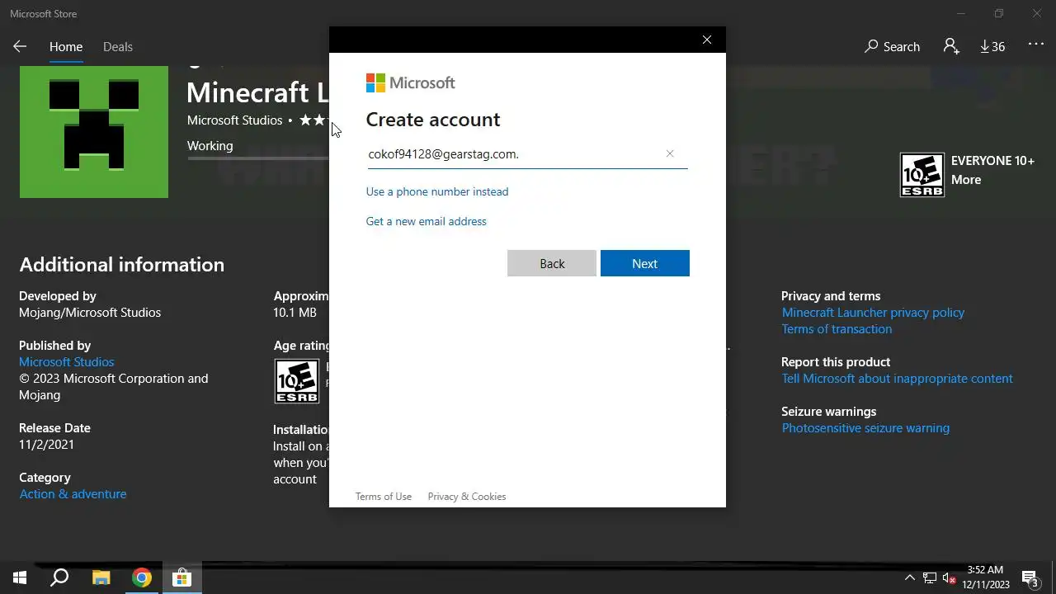This screenshot has width=1056, height=594.
Task: Open Terms of transaction link
Action: coord(837,329)
